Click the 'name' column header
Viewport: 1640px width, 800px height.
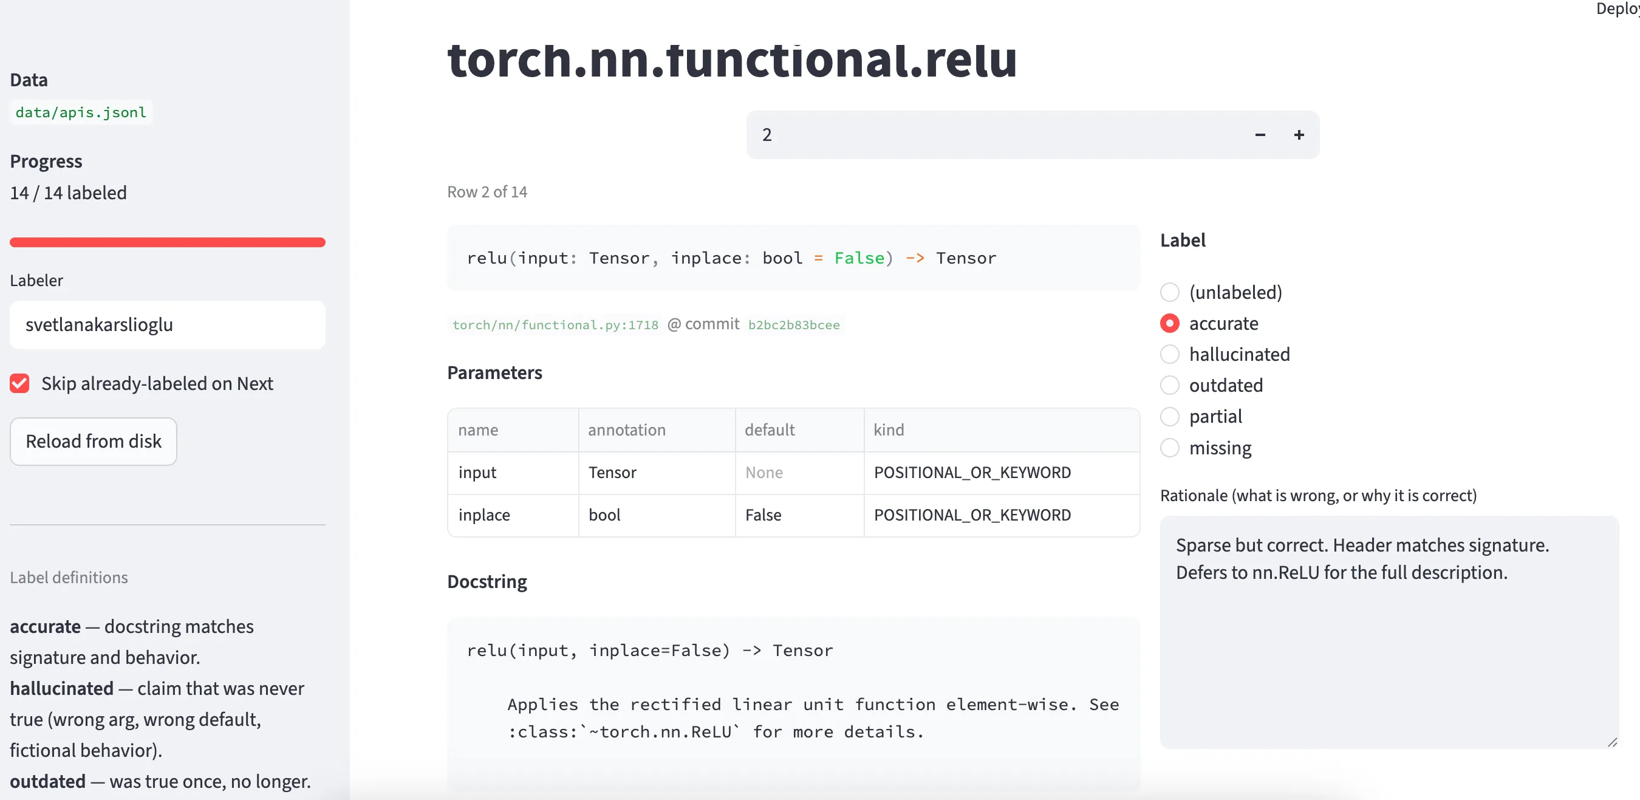point(513,429)
